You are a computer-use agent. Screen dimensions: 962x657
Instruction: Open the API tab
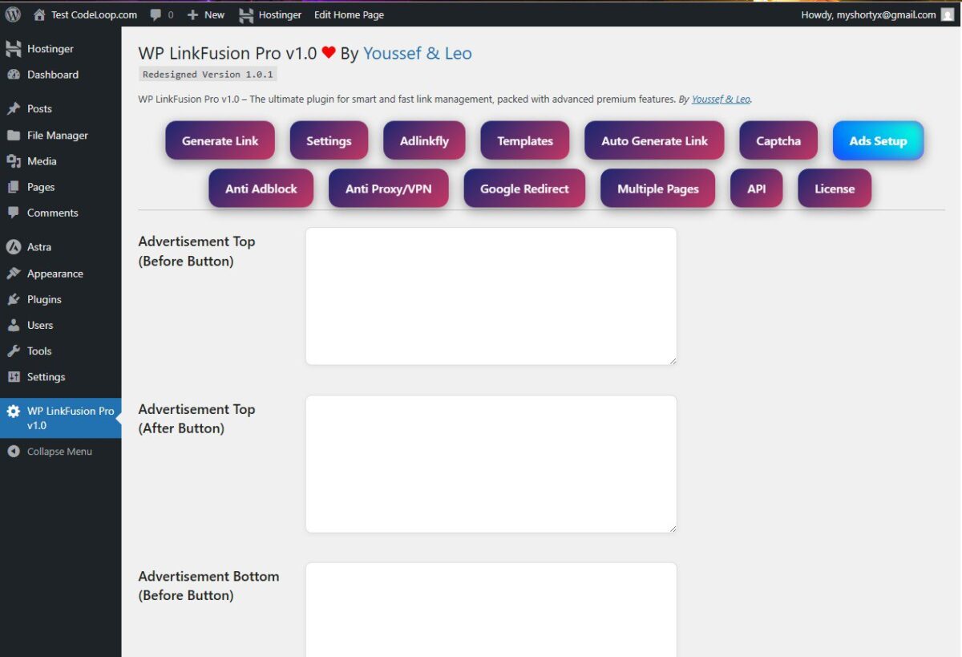(x=757, y=189)
